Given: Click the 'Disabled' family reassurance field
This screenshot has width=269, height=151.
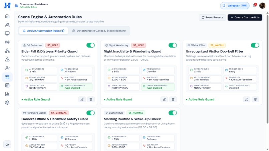Looking at the screenshot, I should pos(240,87).
